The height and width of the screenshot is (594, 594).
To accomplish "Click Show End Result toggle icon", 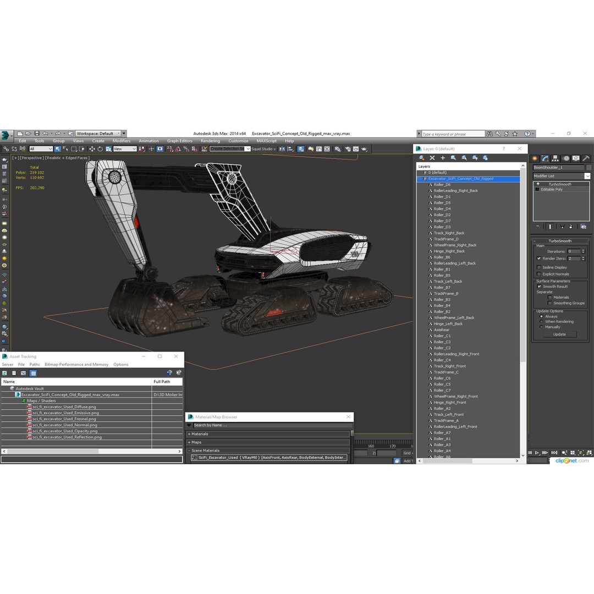I will (x=550, y=226).
